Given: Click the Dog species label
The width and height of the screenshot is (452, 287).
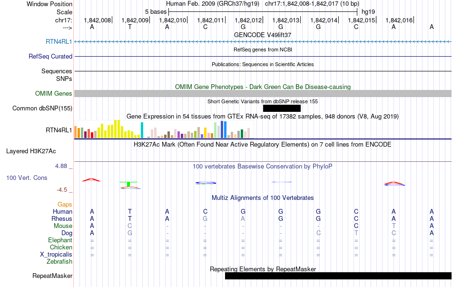Looking at the screenshot, I should coord(67,233).
